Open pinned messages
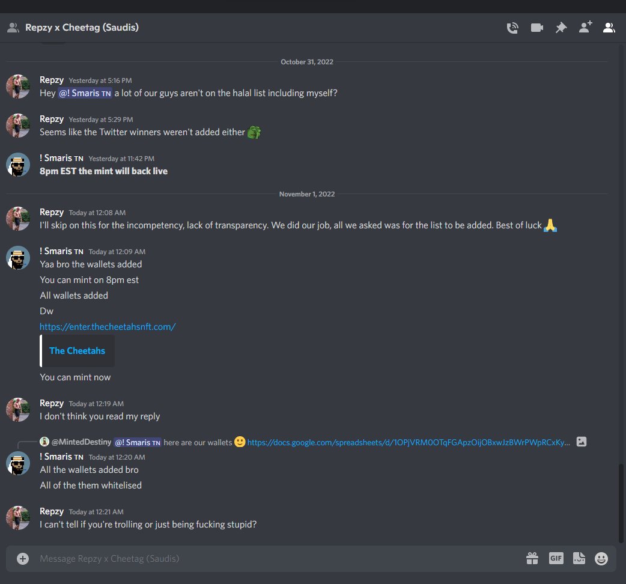 tap(561, 28)
